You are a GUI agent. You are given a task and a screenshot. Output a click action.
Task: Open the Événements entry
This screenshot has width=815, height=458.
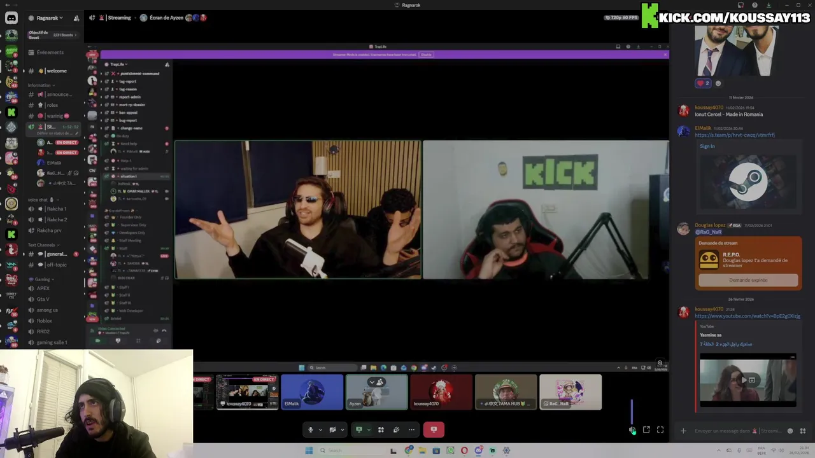pyautogui.click(x=50, y=52)
